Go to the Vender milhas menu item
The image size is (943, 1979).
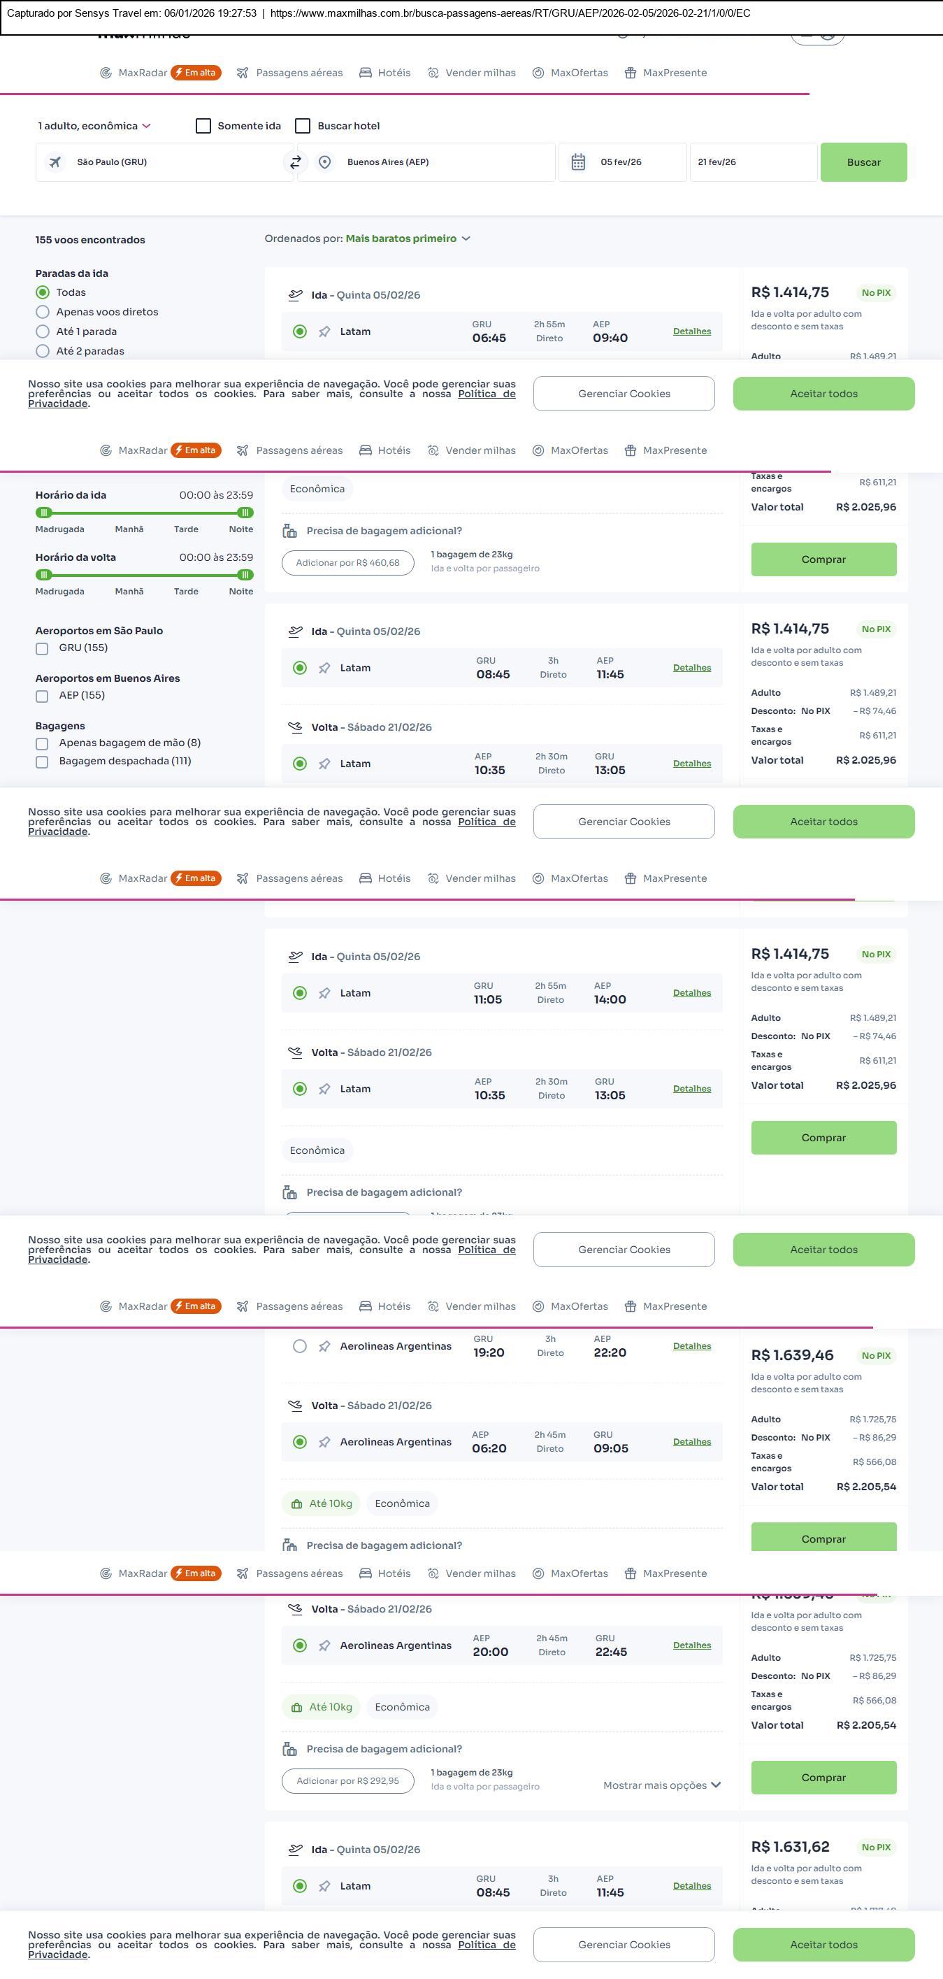point(480,73)
